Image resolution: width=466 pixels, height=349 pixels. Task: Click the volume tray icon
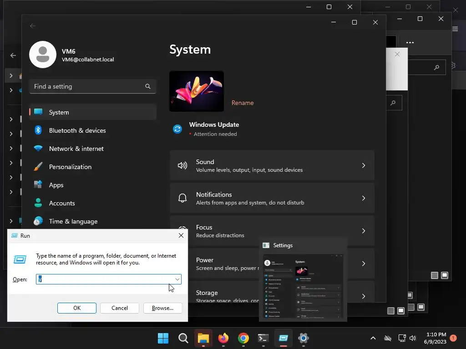coord(413,338)
